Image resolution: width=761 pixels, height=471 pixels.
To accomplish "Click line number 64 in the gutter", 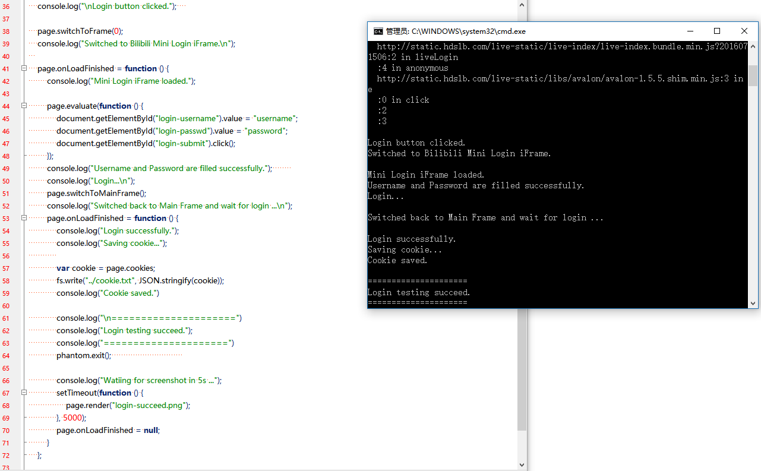I will 6,356.
